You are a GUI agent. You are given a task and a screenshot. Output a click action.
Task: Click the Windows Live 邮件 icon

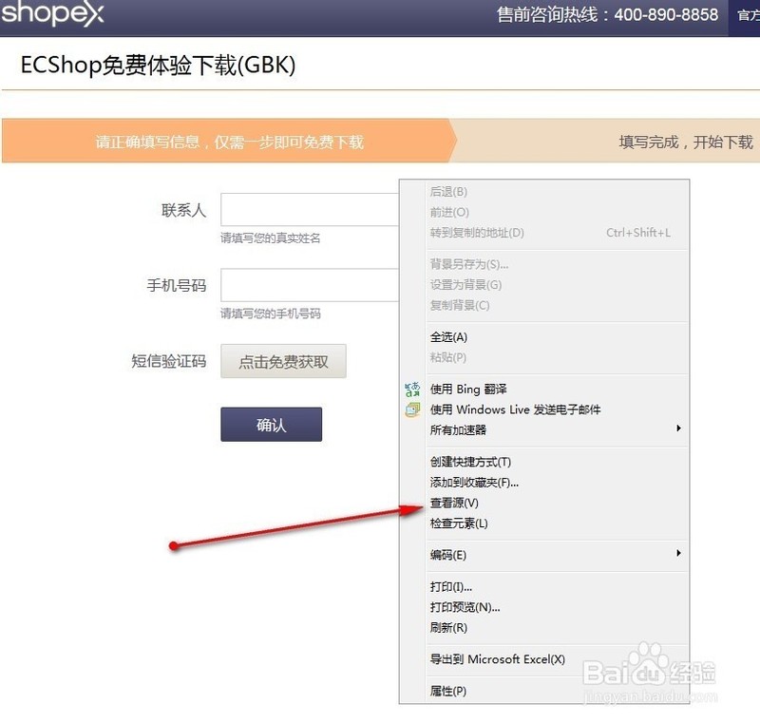pos(410,409)
